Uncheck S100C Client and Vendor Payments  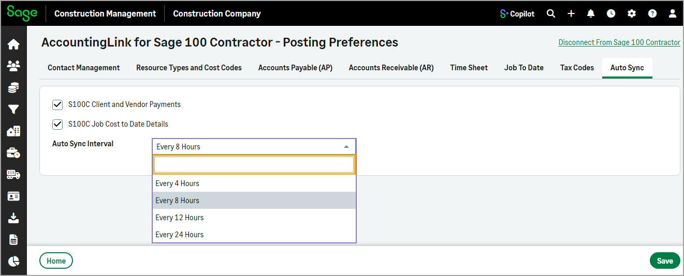[57, 105]
